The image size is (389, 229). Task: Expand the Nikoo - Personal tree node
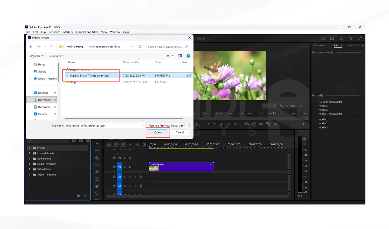(x=30, y=79)
